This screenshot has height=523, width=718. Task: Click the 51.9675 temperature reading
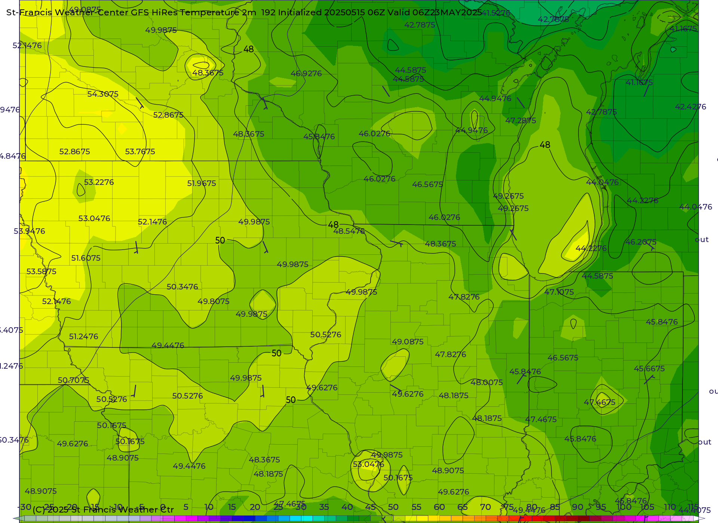[x=202, y=183]
